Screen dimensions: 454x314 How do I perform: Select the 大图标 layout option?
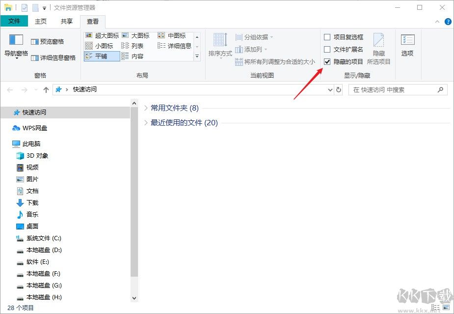pyautogui.click(x=139, y=35)
